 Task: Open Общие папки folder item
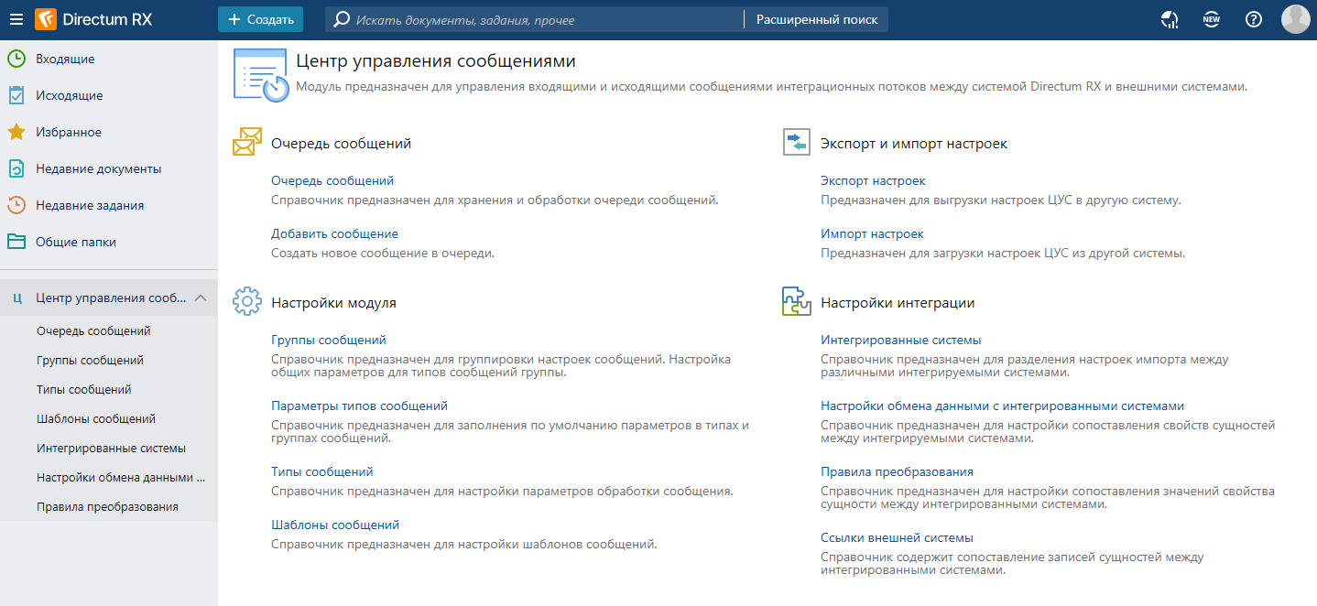click(75, 242)
